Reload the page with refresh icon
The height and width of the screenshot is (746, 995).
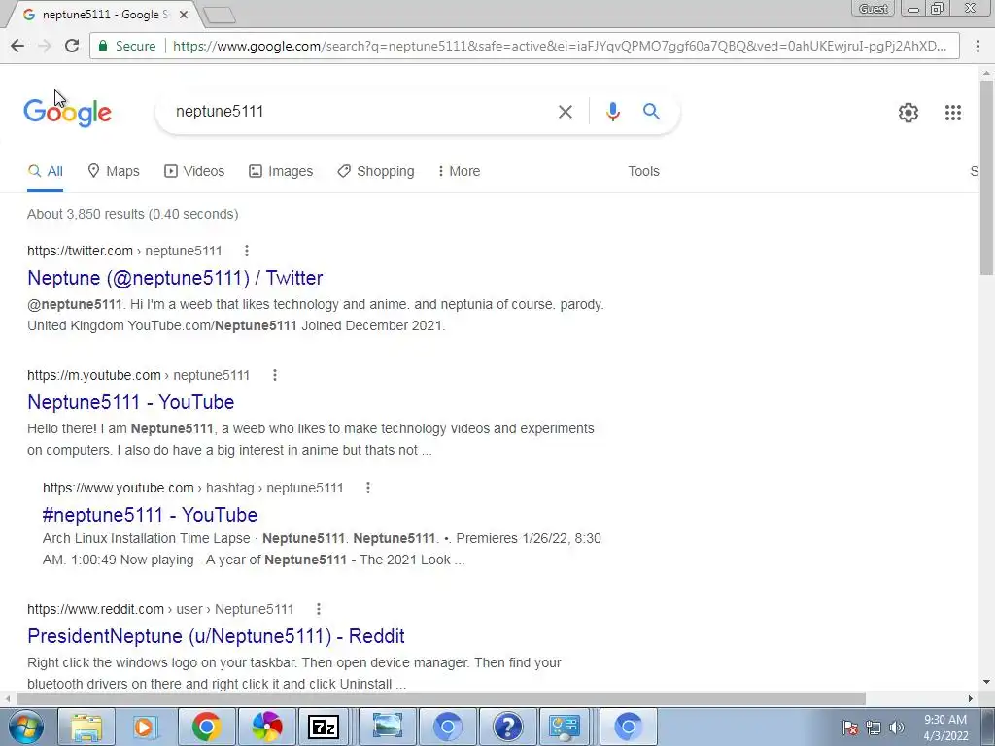72,46
